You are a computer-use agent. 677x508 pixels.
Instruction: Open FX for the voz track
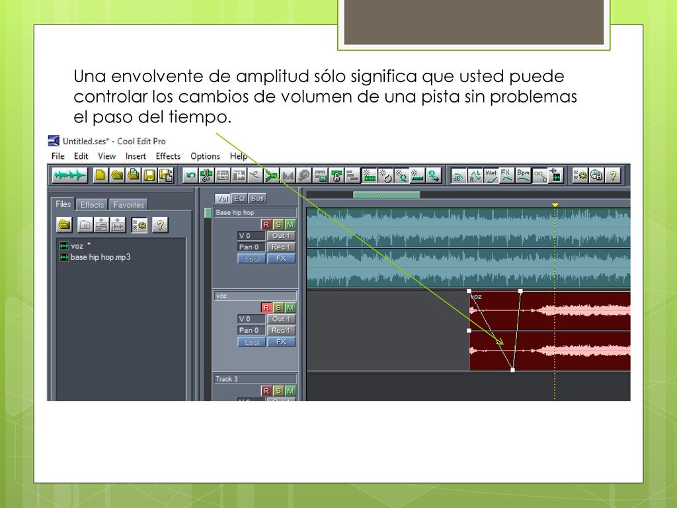281,342
